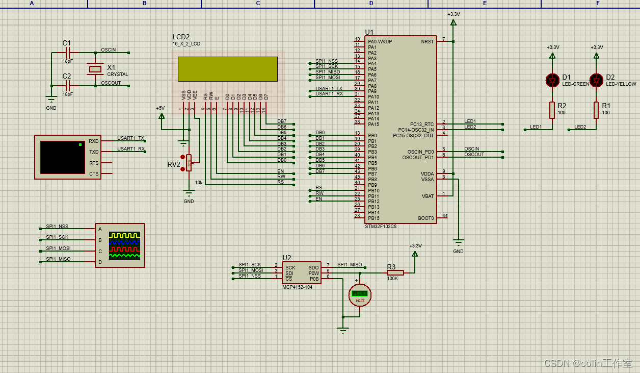Click the 16_X_2_LCD part label

tap(186, 44)
